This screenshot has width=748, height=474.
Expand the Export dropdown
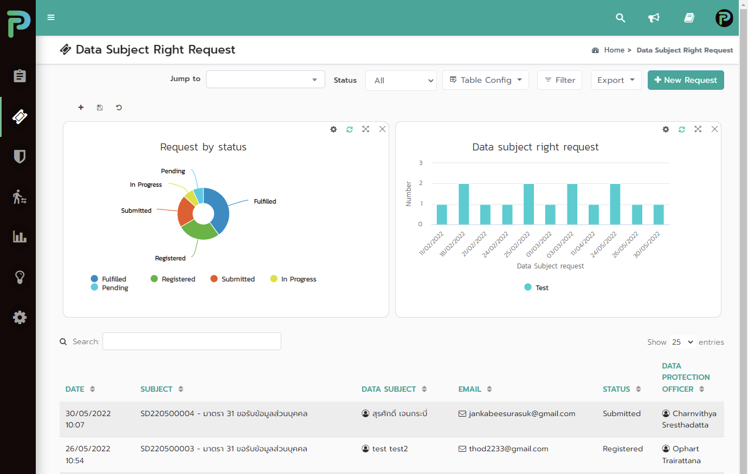point(616,80)
